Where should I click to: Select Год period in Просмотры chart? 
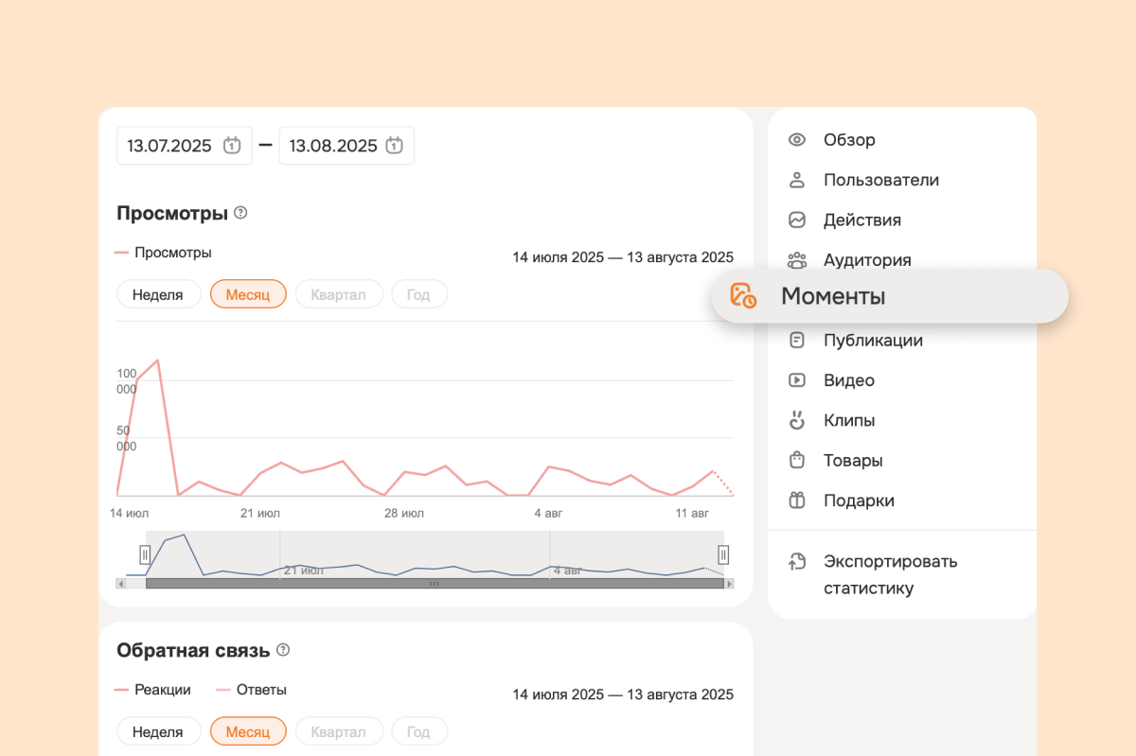[x=418, y=294]
